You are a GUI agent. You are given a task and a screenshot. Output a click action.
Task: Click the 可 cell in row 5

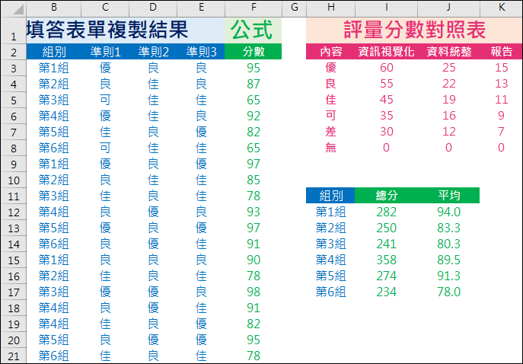105,100
